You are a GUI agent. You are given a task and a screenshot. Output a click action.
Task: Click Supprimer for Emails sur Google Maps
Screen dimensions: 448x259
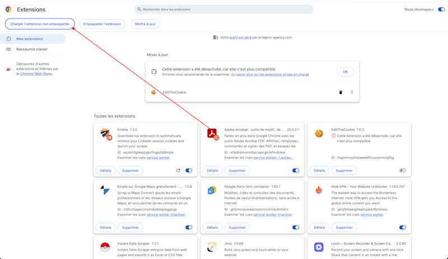coord(130,228)
